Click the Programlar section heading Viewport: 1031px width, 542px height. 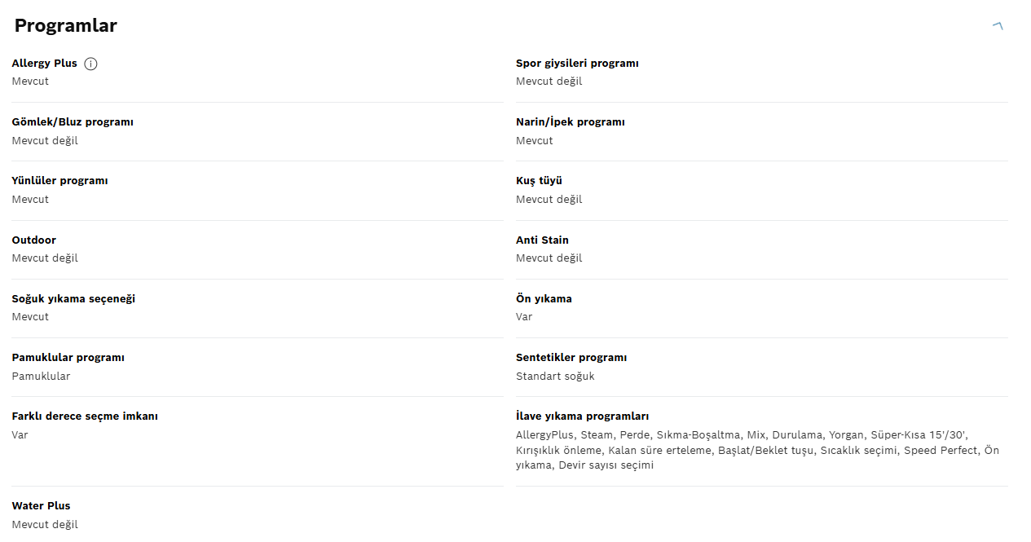[66, 25]
